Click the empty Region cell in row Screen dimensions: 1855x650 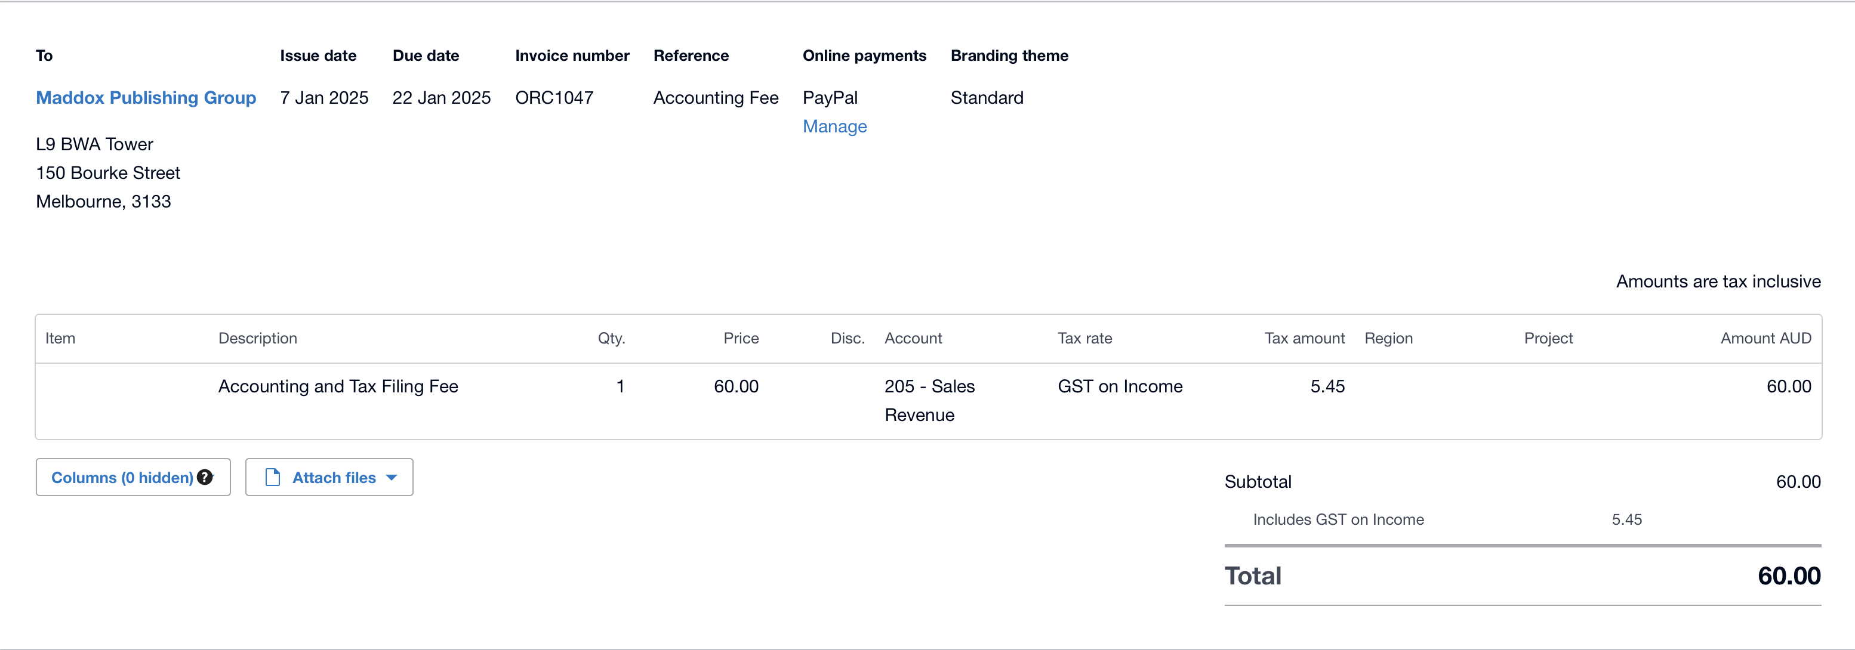tap(1433, 400)
